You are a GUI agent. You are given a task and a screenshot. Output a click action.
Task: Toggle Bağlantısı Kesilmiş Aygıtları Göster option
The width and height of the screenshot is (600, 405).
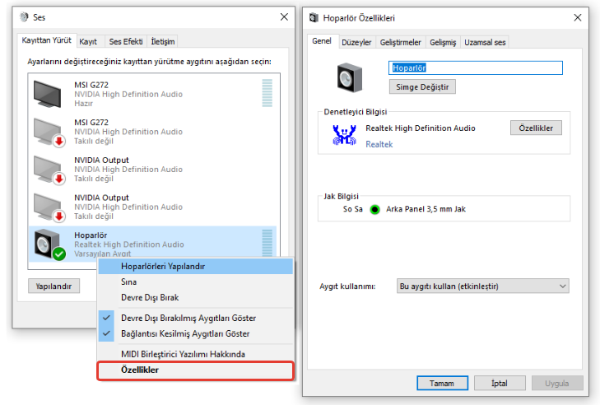click(x=184, y=333)
